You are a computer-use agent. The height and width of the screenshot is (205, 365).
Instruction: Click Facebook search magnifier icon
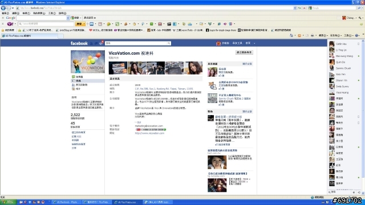[169, 43]
